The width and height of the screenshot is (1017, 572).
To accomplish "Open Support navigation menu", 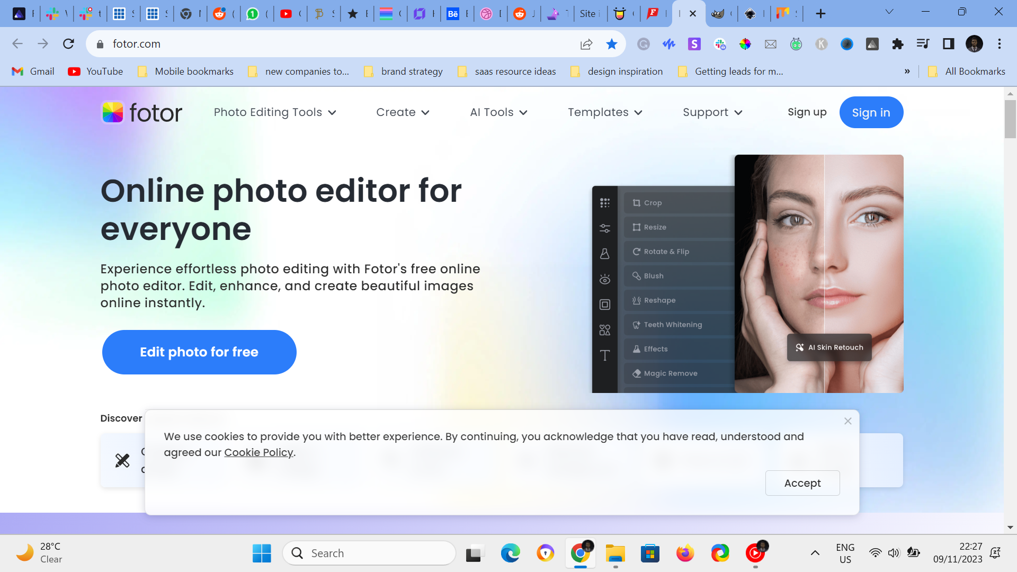I will [712, 112].
